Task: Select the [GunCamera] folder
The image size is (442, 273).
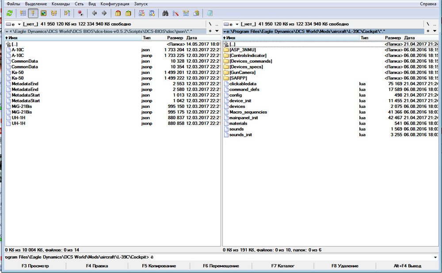Action: [331, 72]
